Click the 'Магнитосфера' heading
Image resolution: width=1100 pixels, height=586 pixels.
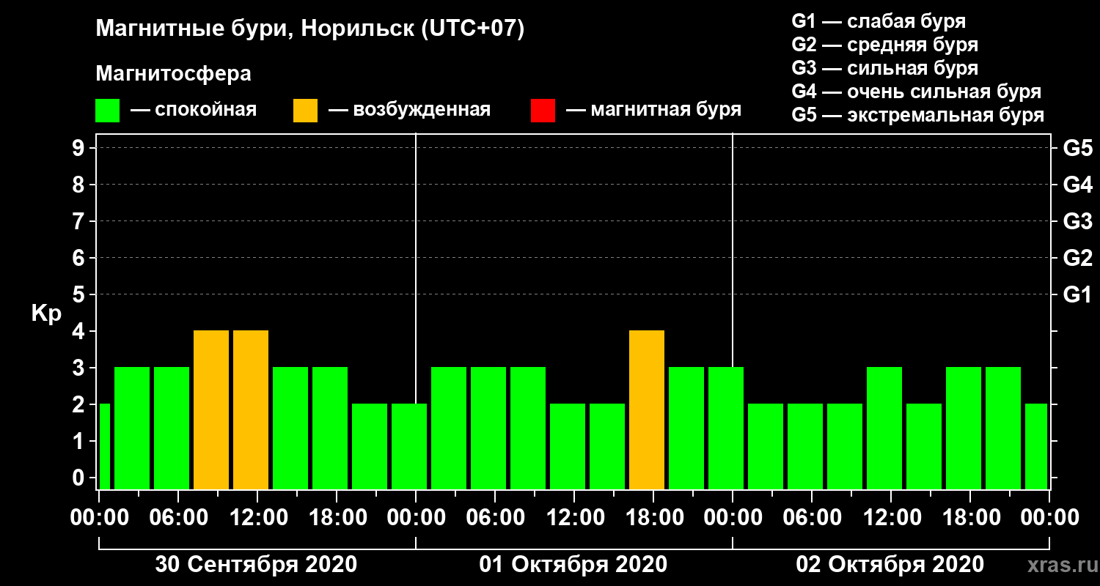pyautogui.click(x=173, y=74)
